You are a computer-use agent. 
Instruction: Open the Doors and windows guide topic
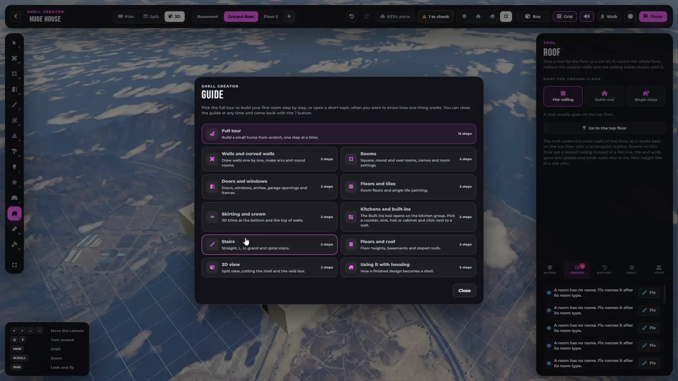click(269, 187)
